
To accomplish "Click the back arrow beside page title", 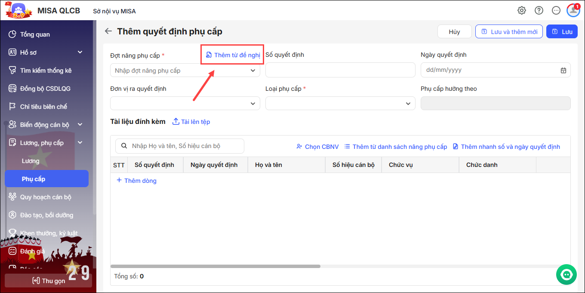I will pyautogui.click(x=108, y=31).
